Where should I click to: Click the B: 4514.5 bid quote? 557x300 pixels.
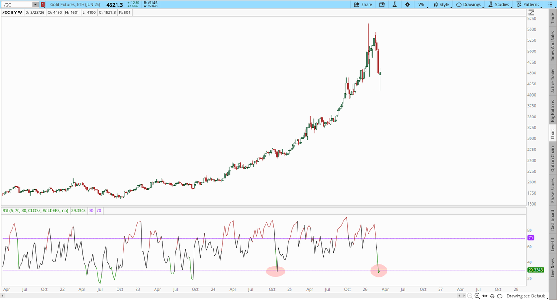click(x=151, y=3)
